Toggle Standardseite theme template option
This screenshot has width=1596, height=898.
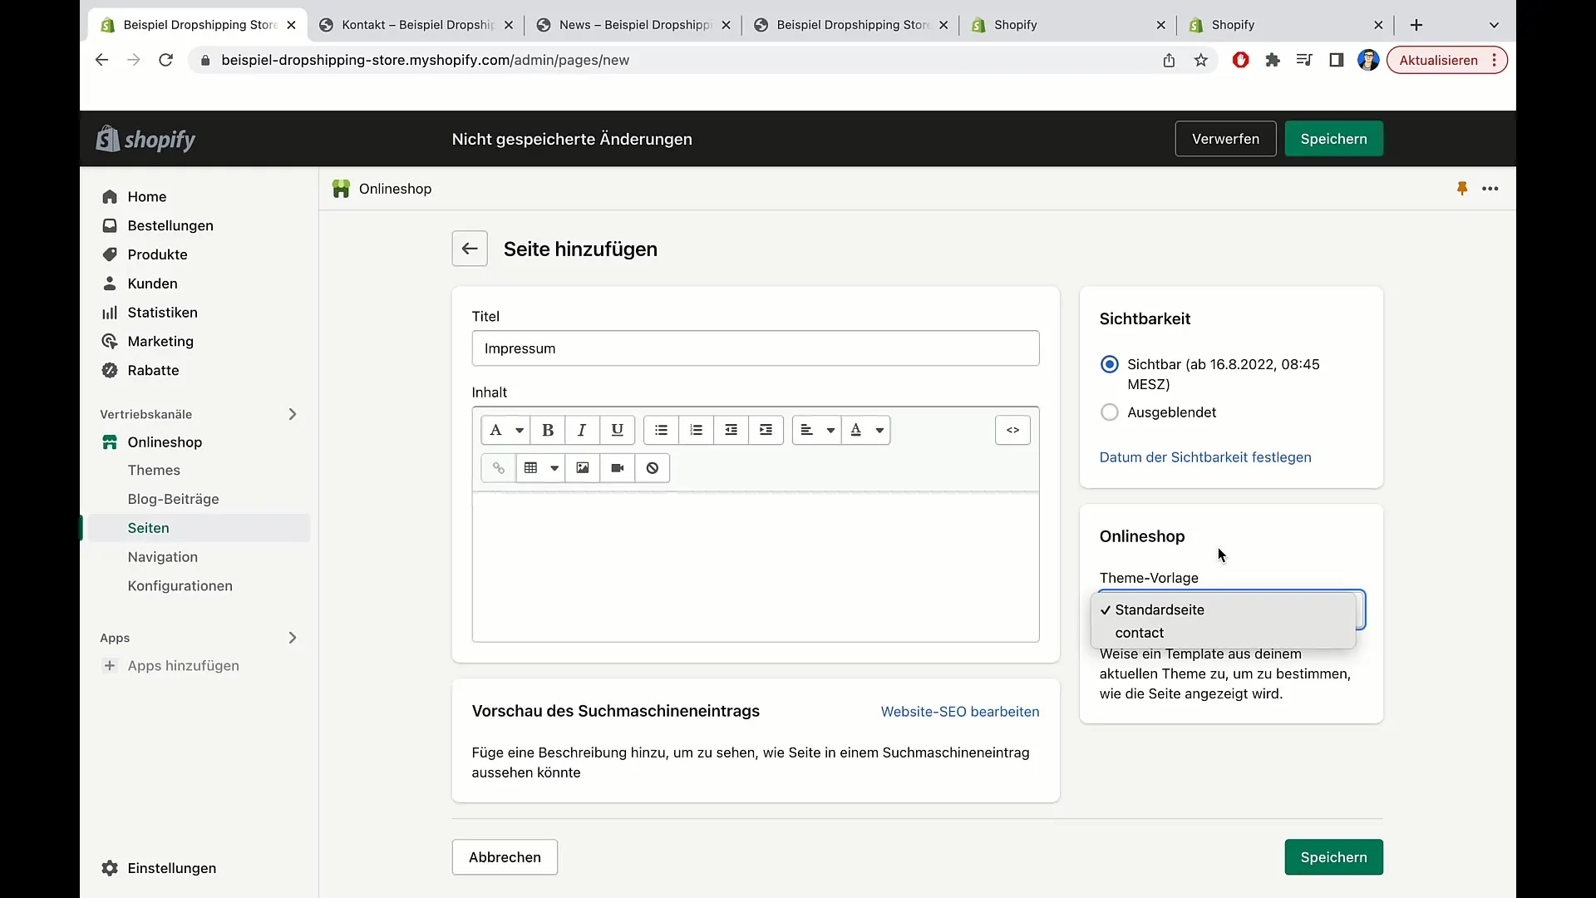tap(1159, 609)
